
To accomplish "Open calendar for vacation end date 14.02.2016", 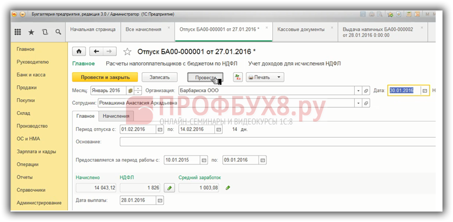I will pyautogui.click(x=219, y=129).
